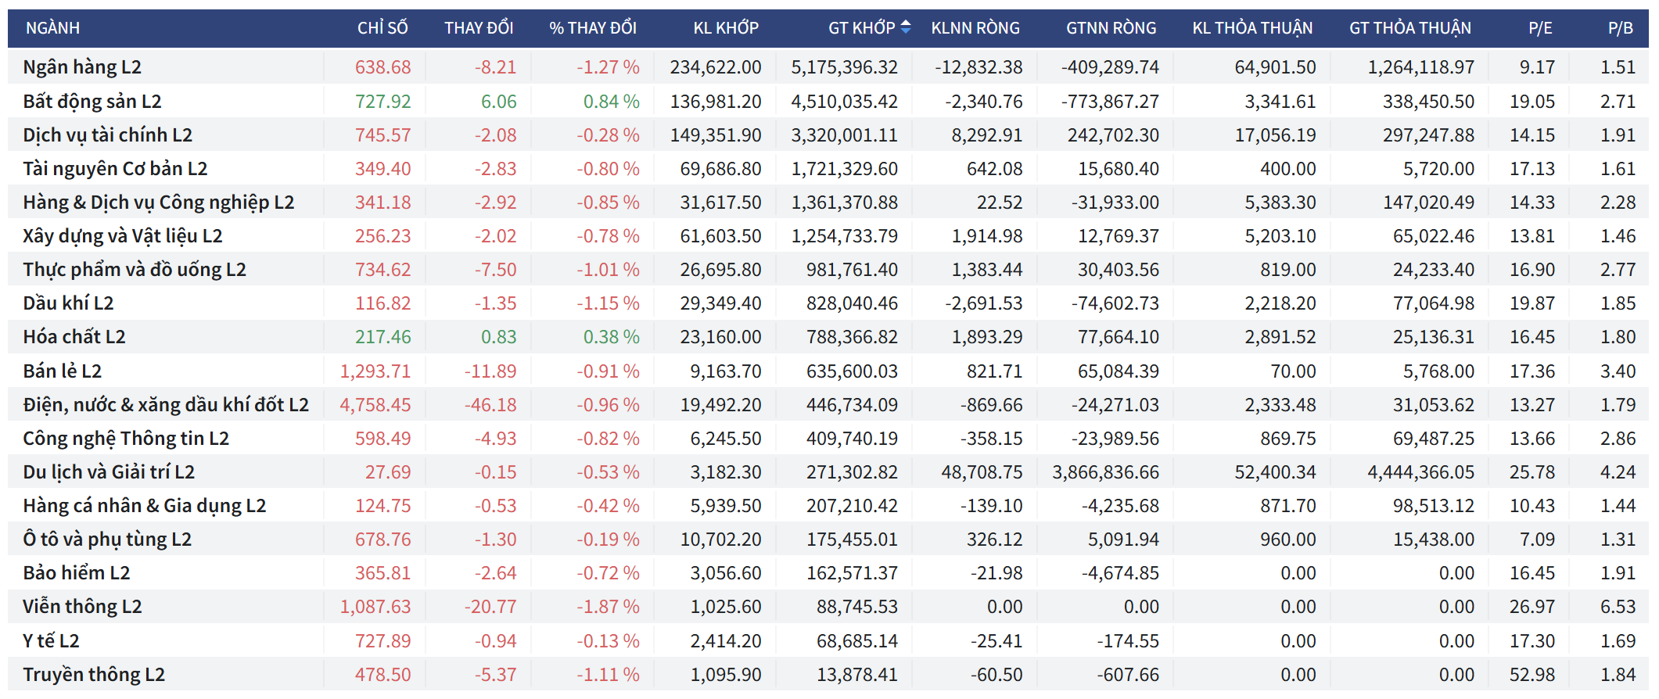
Task: Click GT THỎA THUẬN column header
Action: pos(1409,28)
